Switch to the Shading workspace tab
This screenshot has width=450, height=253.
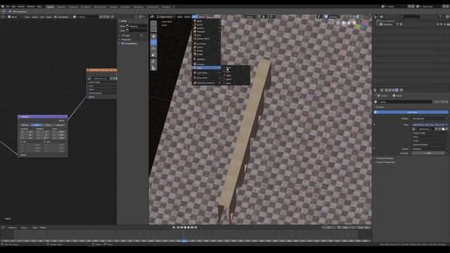point(113,7)
